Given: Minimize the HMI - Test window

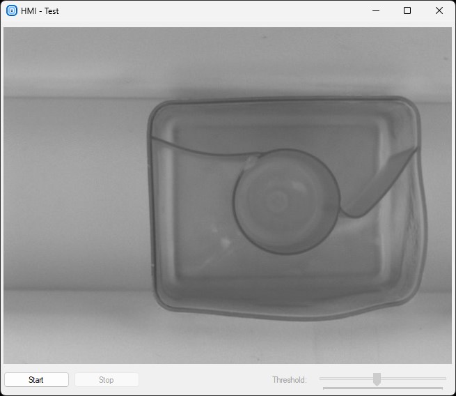Looking at the screenshot, I should pos(376,10).
